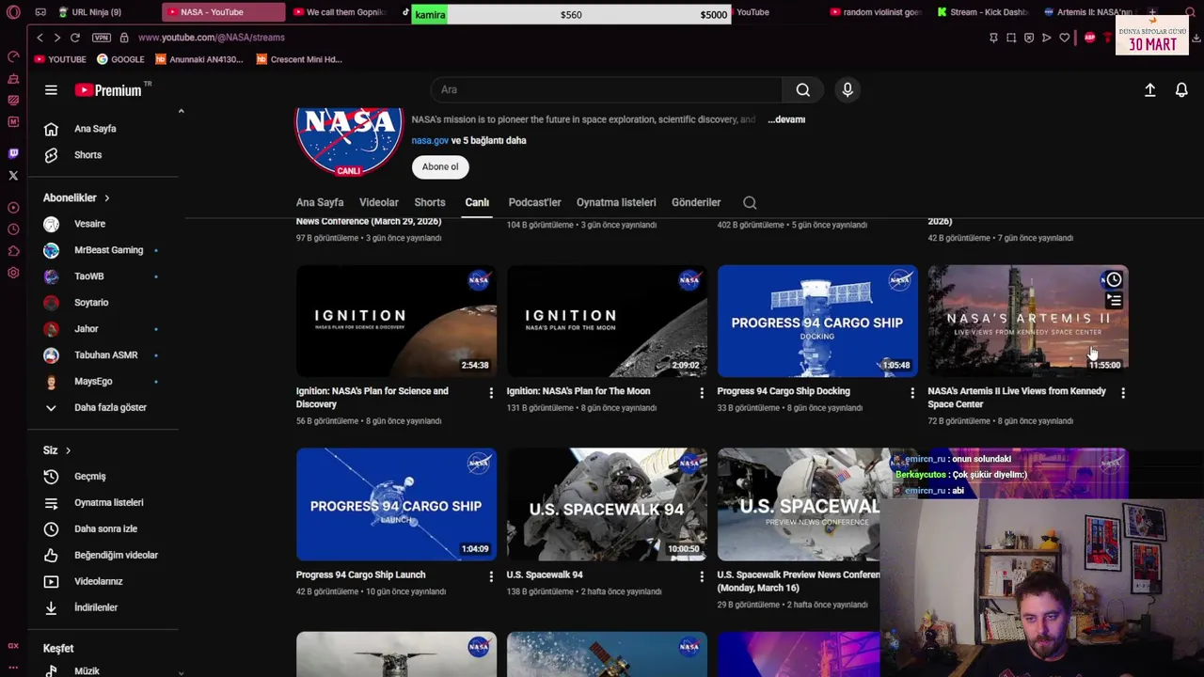Take a snapshot with the capture icon
The image size is (1204, 677).
click(x=1011, y=38)
